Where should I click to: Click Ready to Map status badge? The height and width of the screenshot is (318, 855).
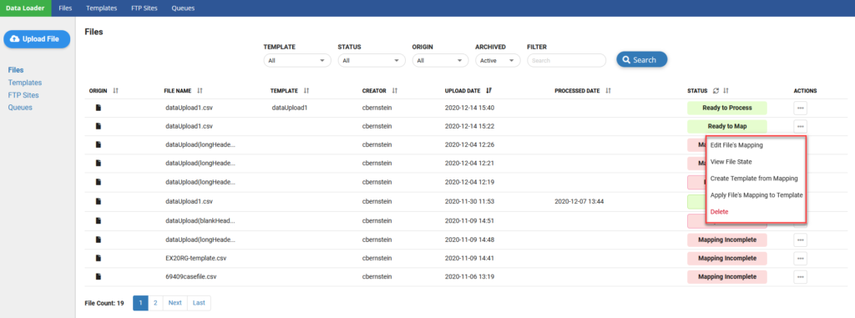pos(727,127)
